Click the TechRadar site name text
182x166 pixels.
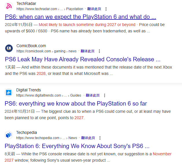click(26, 3)
